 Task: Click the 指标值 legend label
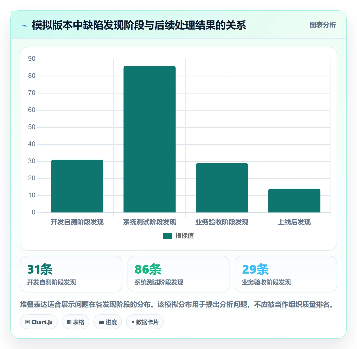tap(185, 236)
